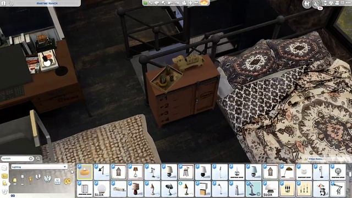The height and width of the screenshot is (198, 352).
Task: Select the black pole floor lamp thumbnail
Action: (321, 172)
